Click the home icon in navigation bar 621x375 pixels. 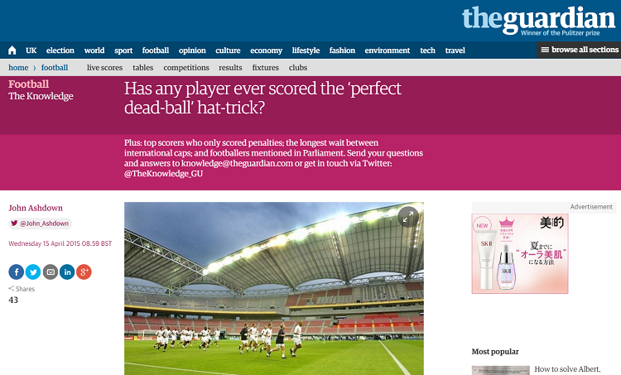(12, 50)
